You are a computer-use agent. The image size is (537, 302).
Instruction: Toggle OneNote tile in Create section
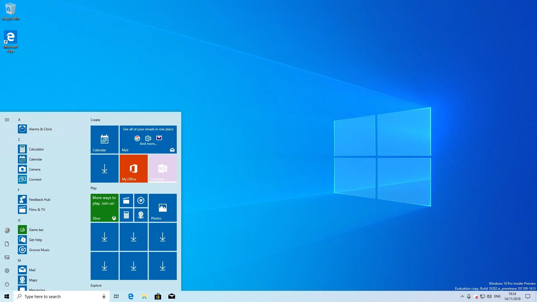162,169
